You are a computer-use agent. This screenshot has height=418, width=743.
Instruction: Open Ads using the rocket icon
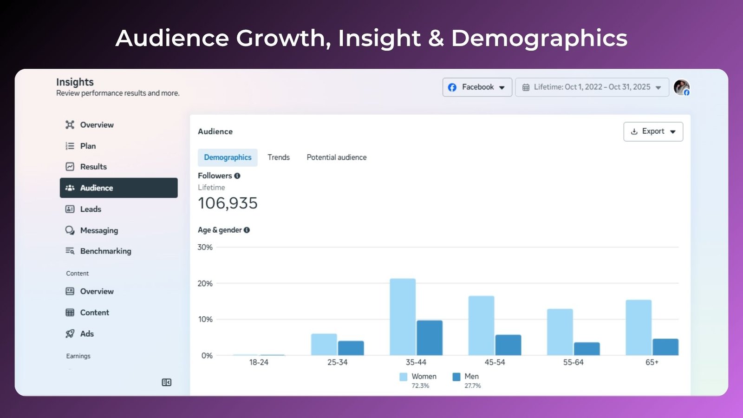(x=70, y=333)
